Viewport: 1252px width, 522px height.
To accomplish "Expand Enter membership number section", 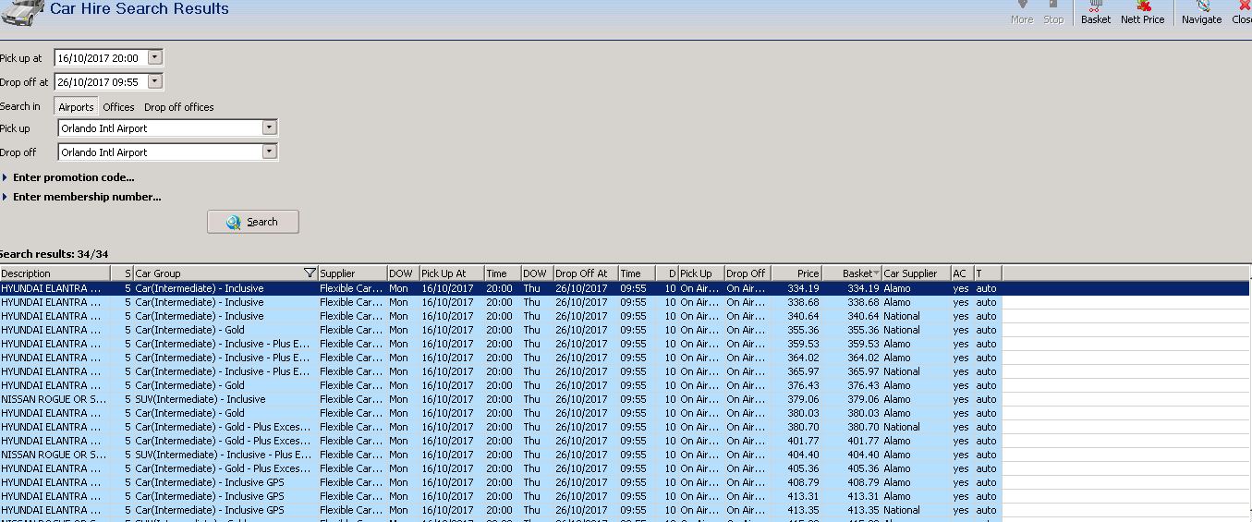I will (x=82, y=197).
